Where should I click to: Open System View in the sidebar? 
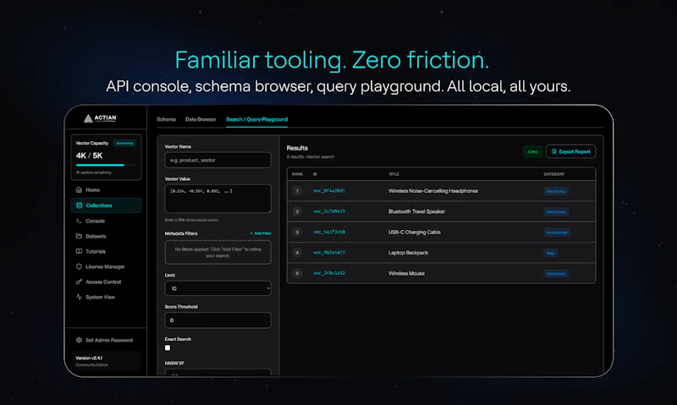pos(107,297)
